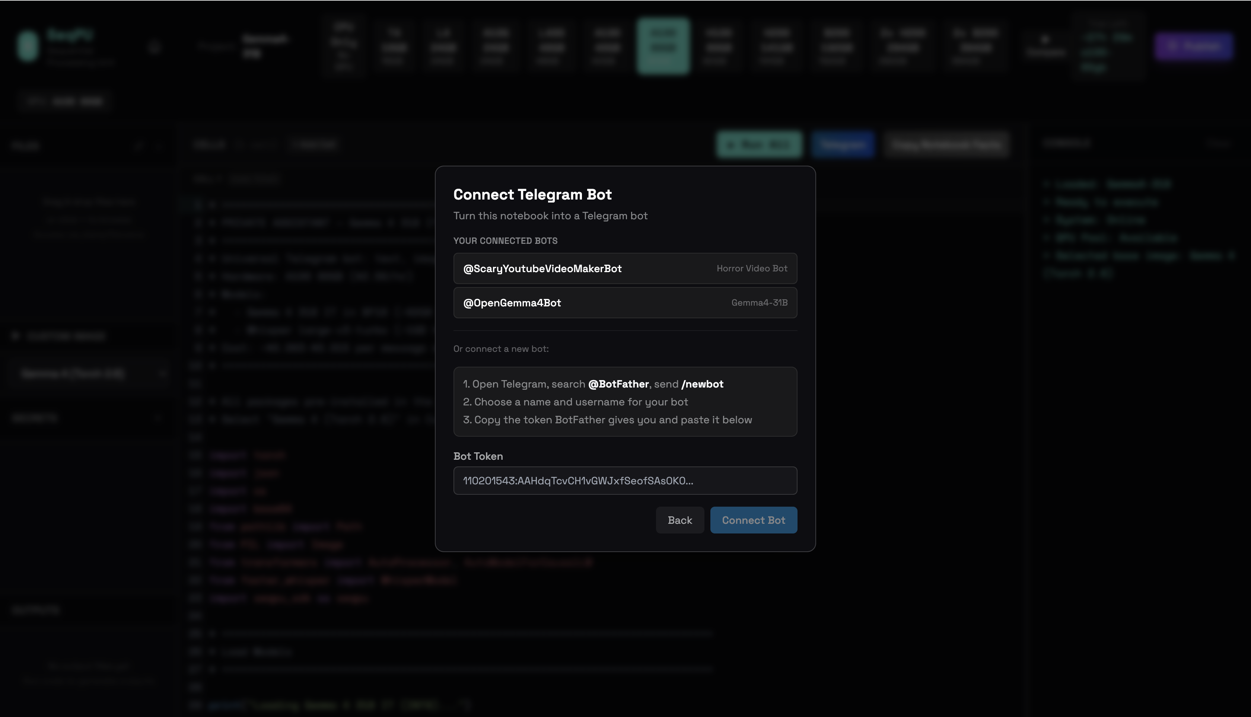This screenshot has width=1251, height=717.
Task: Click the '/newbot' command text
Action: (x=702, y=384)
